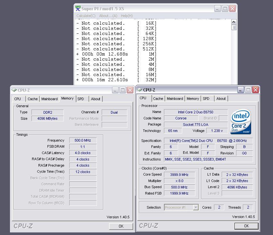Click the Specification field showing E6750 @ 2.66GHz
Image resolution: width=273 pixels, height=235 pixels.
click(209, 141)
